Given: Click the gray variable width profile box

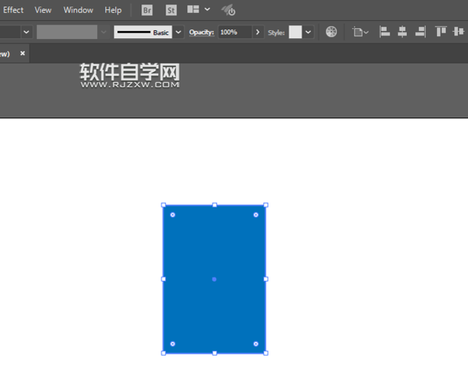Looking at the screenshot, I should coord(67,32).
